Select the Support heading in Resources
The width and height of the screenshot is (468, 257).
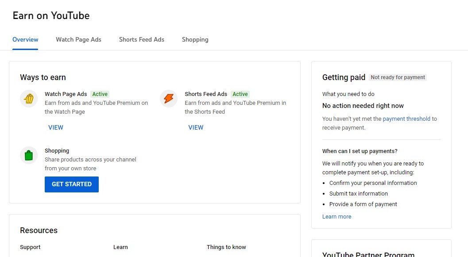tap(30, 247)
